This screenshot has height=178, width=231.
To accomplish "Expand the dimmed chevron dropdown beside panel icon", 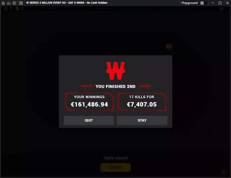I will click(225, 9).
